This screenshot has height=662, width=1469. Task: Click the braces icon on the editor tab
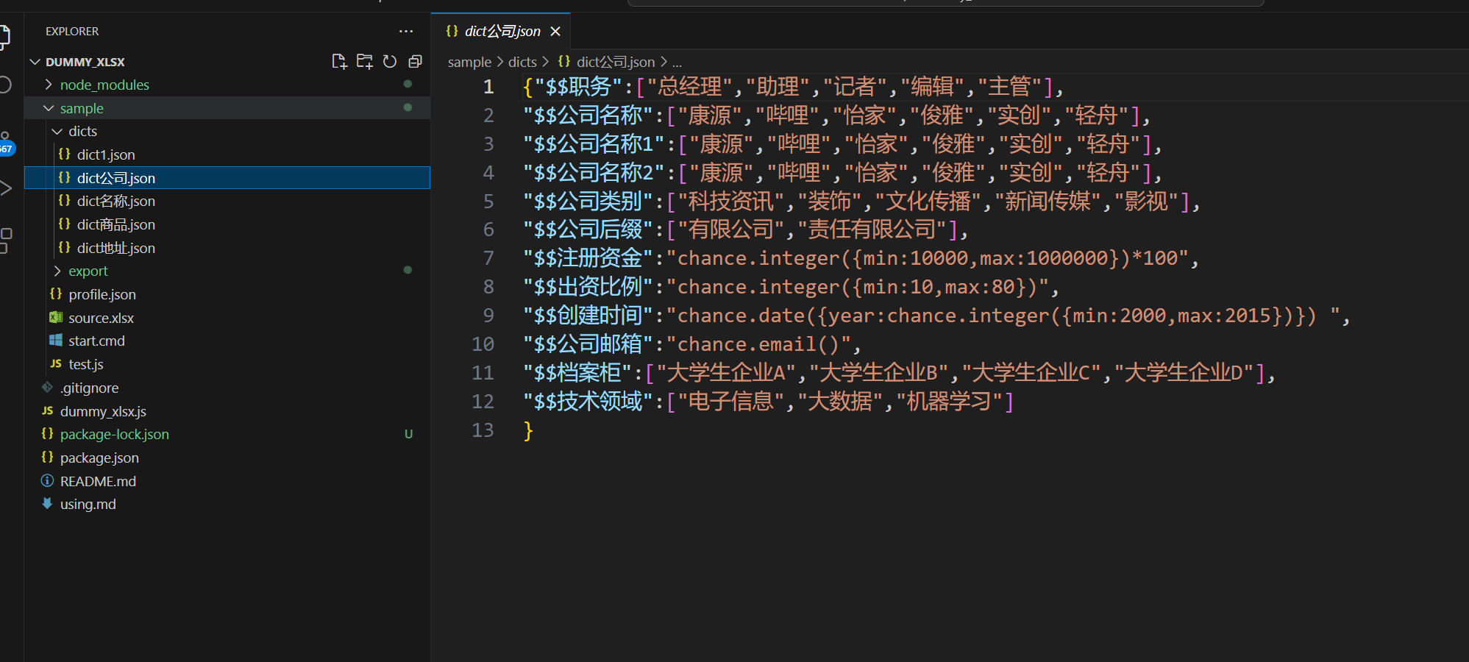452,31
